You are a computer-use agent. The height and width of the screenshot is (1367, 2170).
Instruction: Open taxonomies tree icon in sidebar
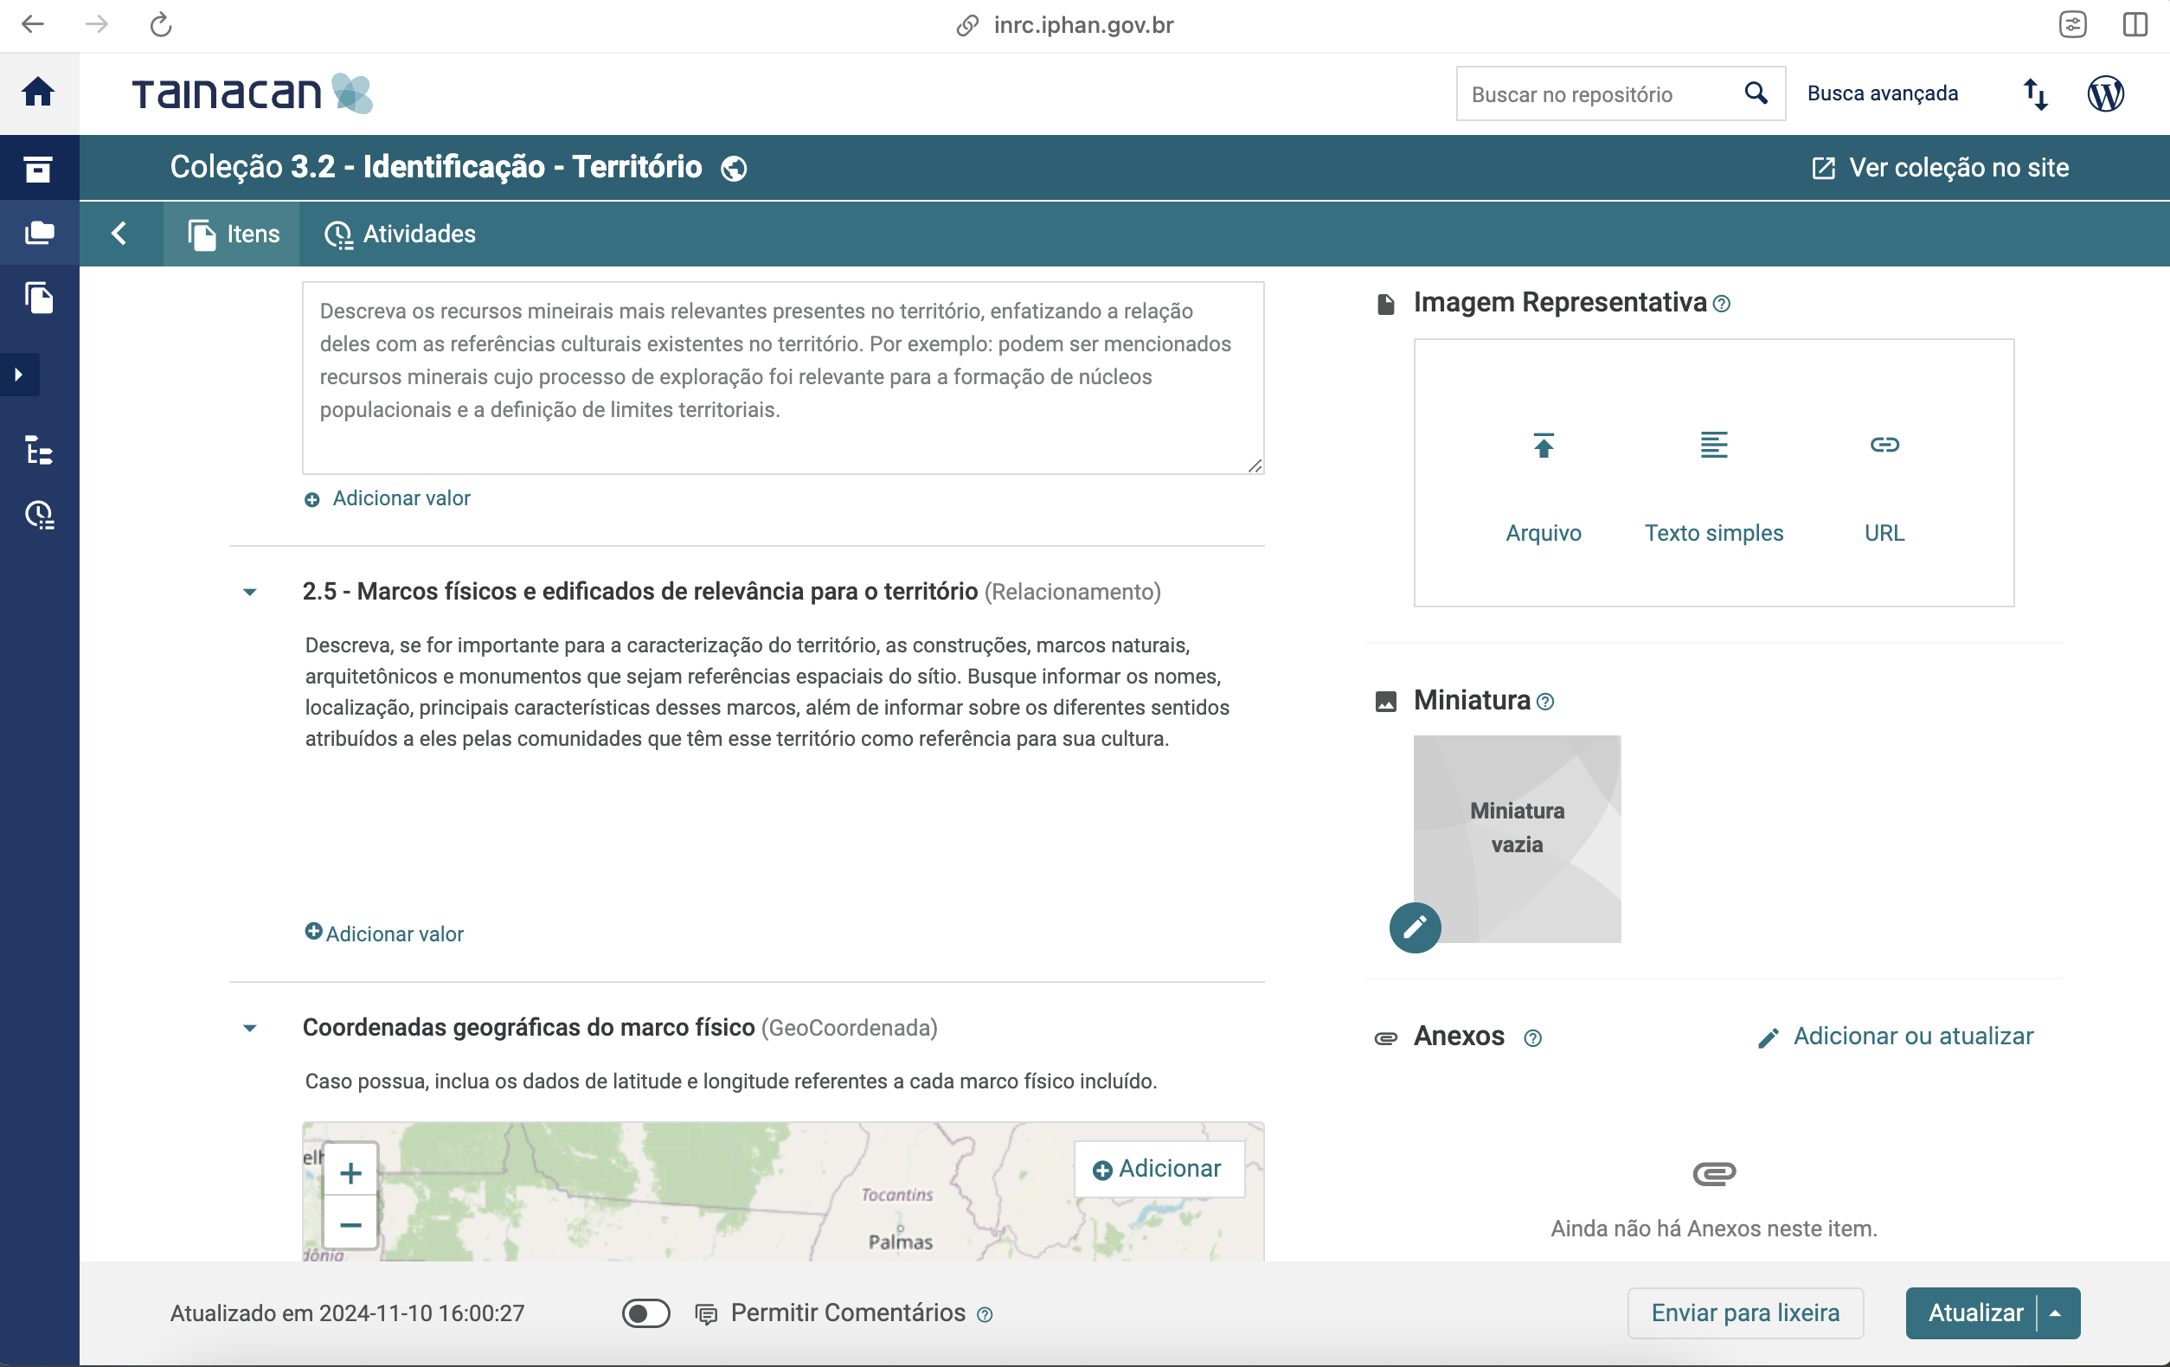[x=39, y=450]
